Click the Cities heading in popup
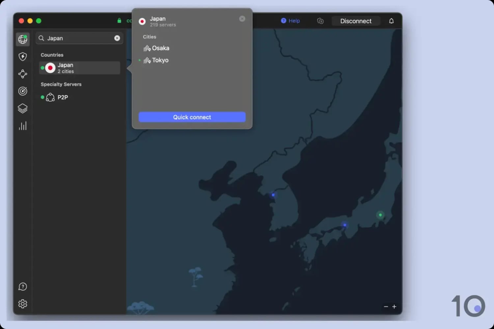Viewport: 494px width, 329px height. click(150, 37)
